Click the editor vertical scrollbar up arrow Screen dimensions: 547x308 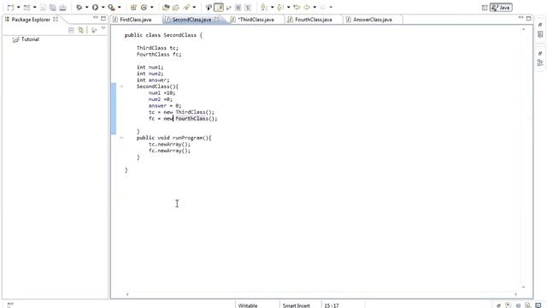523,29
